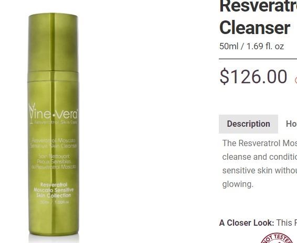This screenshot has width=297, height=243.
Task: Click the green bottle cap in the photo
Action: click(53, 42)
